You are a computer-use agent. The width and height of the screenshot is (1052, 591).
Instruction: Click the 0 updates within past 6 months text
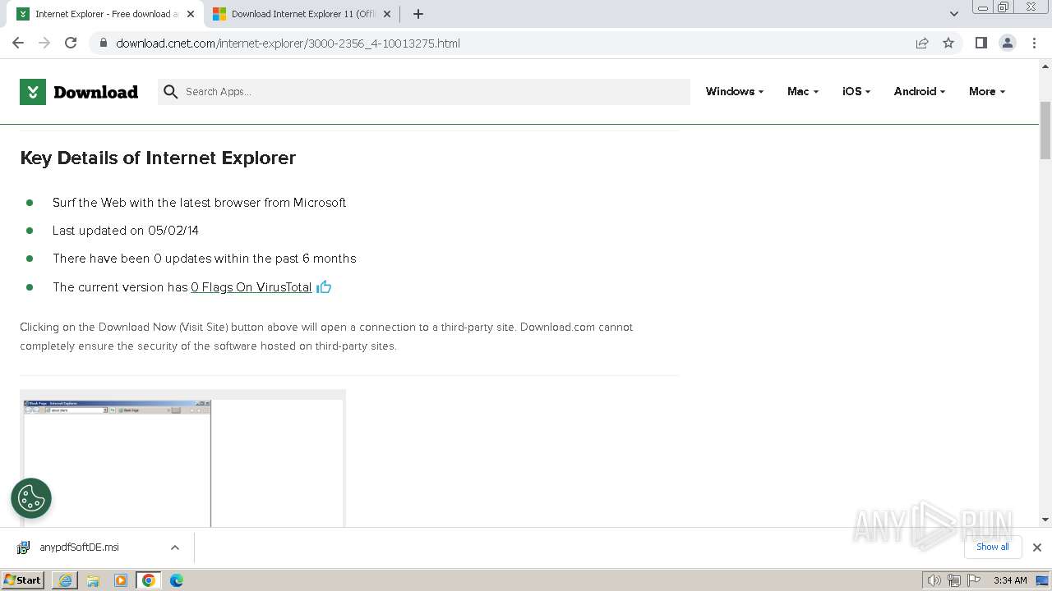point(205,259)
